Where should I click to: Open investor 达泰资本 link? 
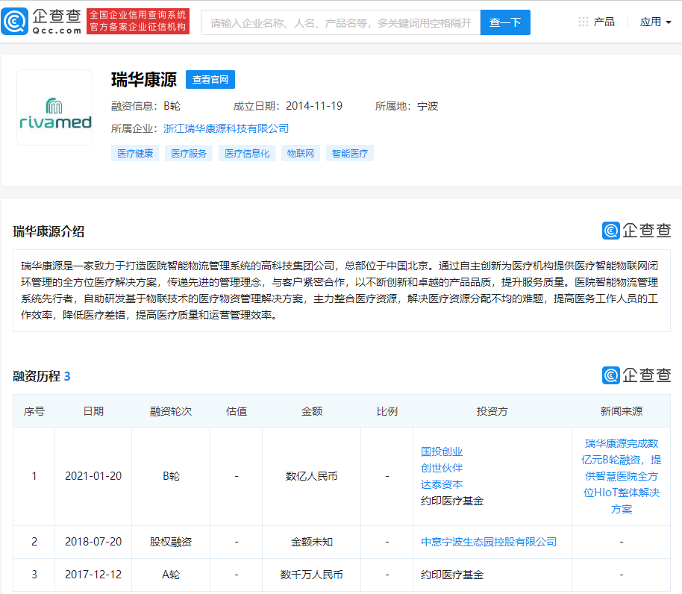(442, 485)
